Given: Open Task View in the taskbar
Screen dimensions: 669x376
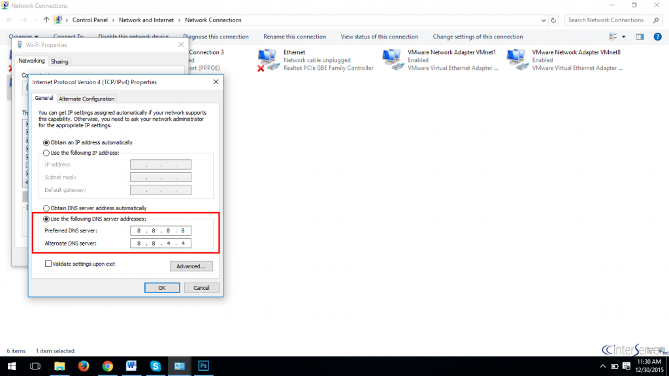Looking at the screenshot, I should [35, 366].
